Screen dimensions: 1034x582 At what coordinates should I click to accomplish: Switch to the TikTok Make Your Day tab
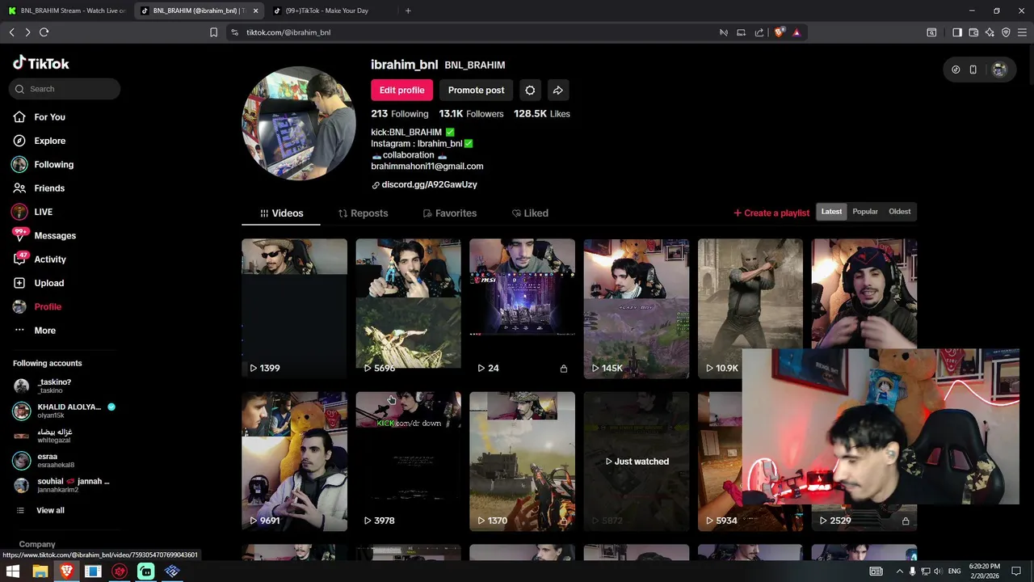[x=331, y=11]
